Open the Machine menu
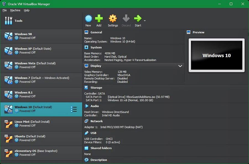This screenshot has height=164, width=249. [x=15, y=10]
